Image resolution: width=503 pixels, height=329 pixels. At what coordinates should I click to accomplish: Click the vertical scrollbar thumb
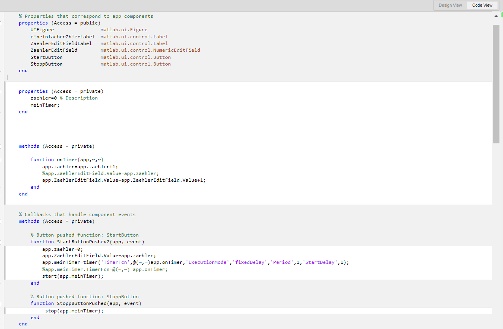click(x=496, y=83)
